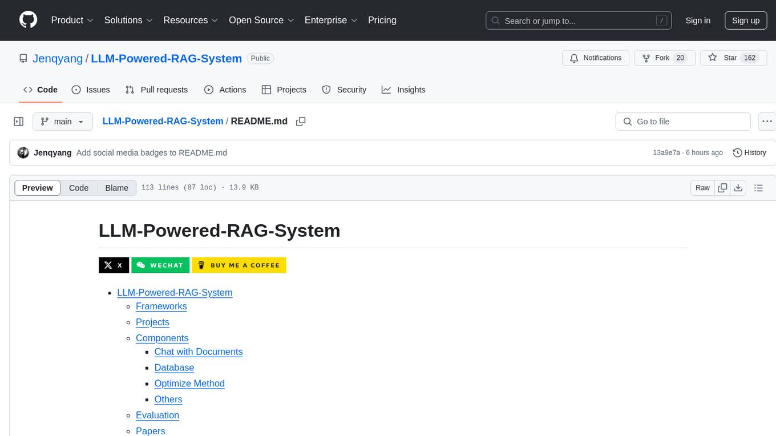The image size is (776, 436).
Task: Jump to the Database section
Action: (174, 368)
